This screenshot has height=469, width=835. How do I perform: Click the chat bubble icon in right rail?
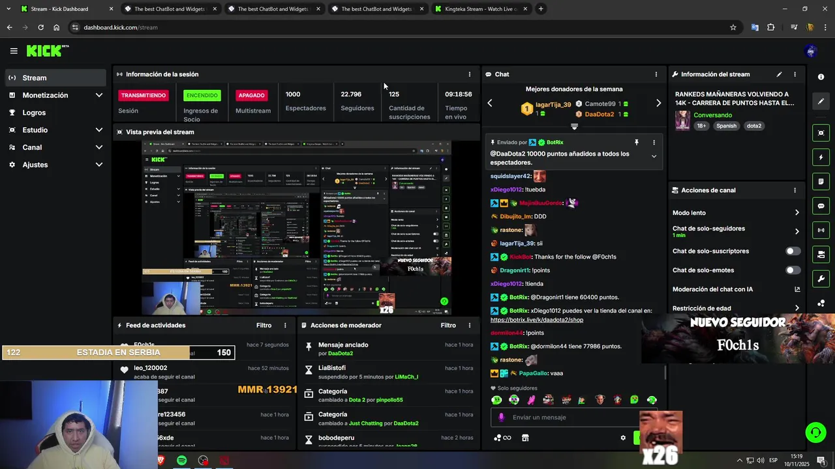[821, 206]
